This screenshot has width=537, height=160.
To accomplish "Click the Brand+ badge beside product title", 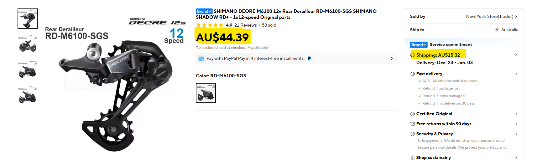I will pyautogui.click(x=204, y=12).
